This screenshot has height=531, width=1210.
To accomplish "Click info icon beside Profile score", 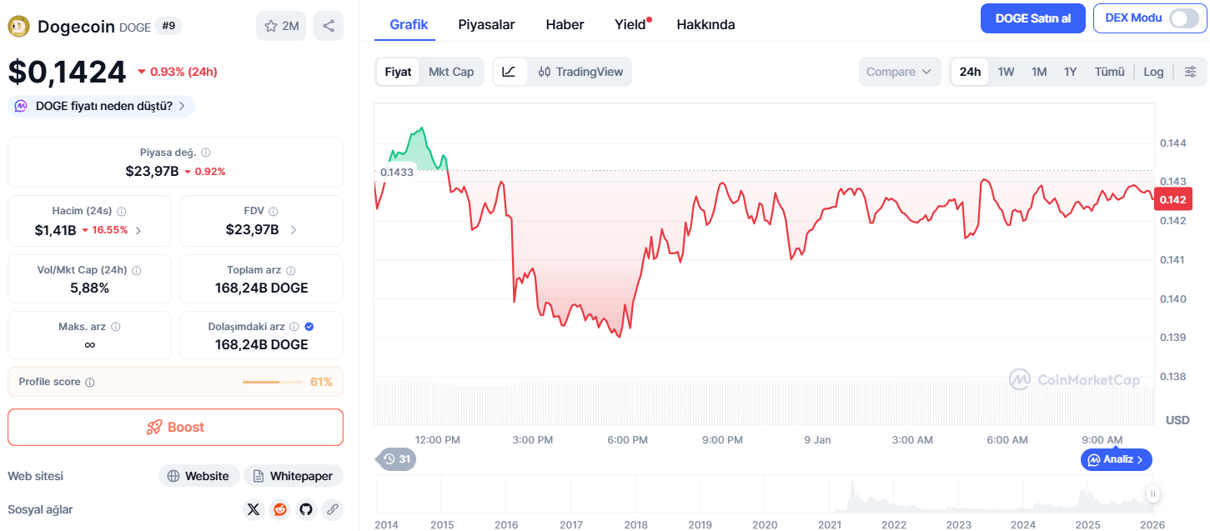I will pyautogui.click(x=90, y=382).
